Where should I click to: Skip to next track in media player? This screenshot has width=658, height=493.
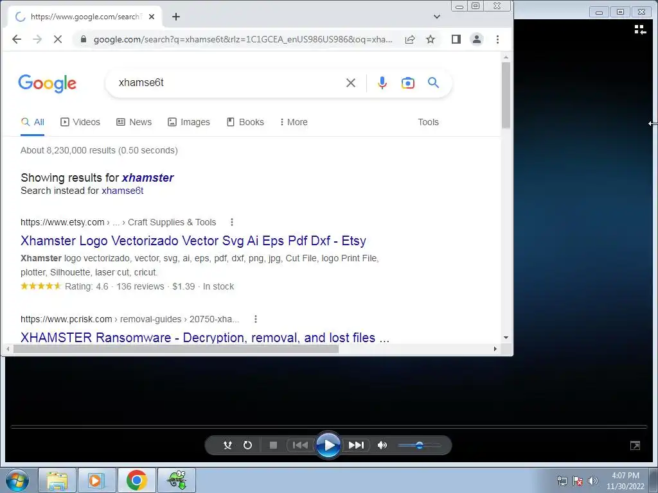(357, 445)
